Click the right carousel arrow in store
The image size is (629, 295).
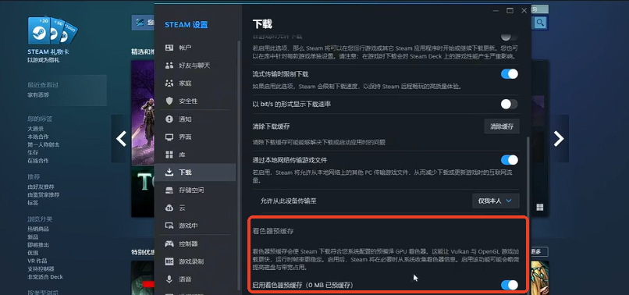point(559,138)
